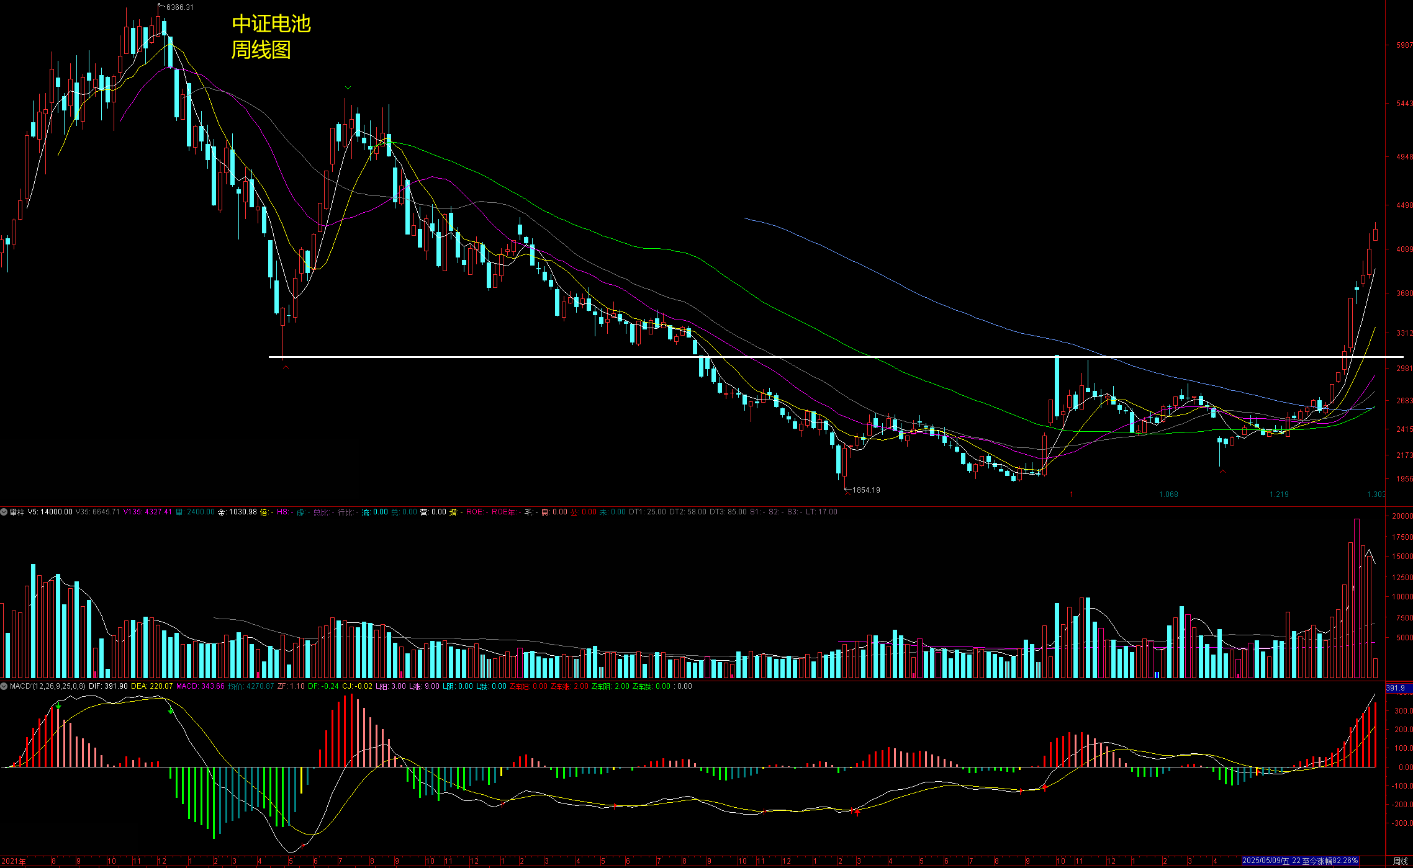The height and width of the screenshot is (868, 1413).
Task: Click the 1854.19 low price marker
Action: click(x=865, y=490)
